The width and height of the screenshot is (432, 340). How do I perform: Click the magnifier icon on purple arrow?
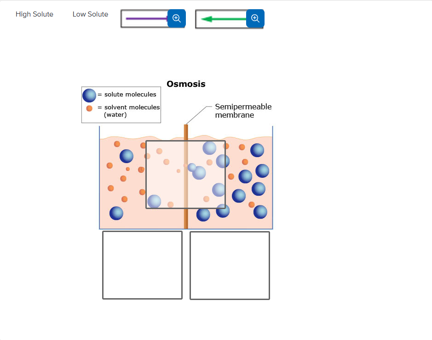176,18
